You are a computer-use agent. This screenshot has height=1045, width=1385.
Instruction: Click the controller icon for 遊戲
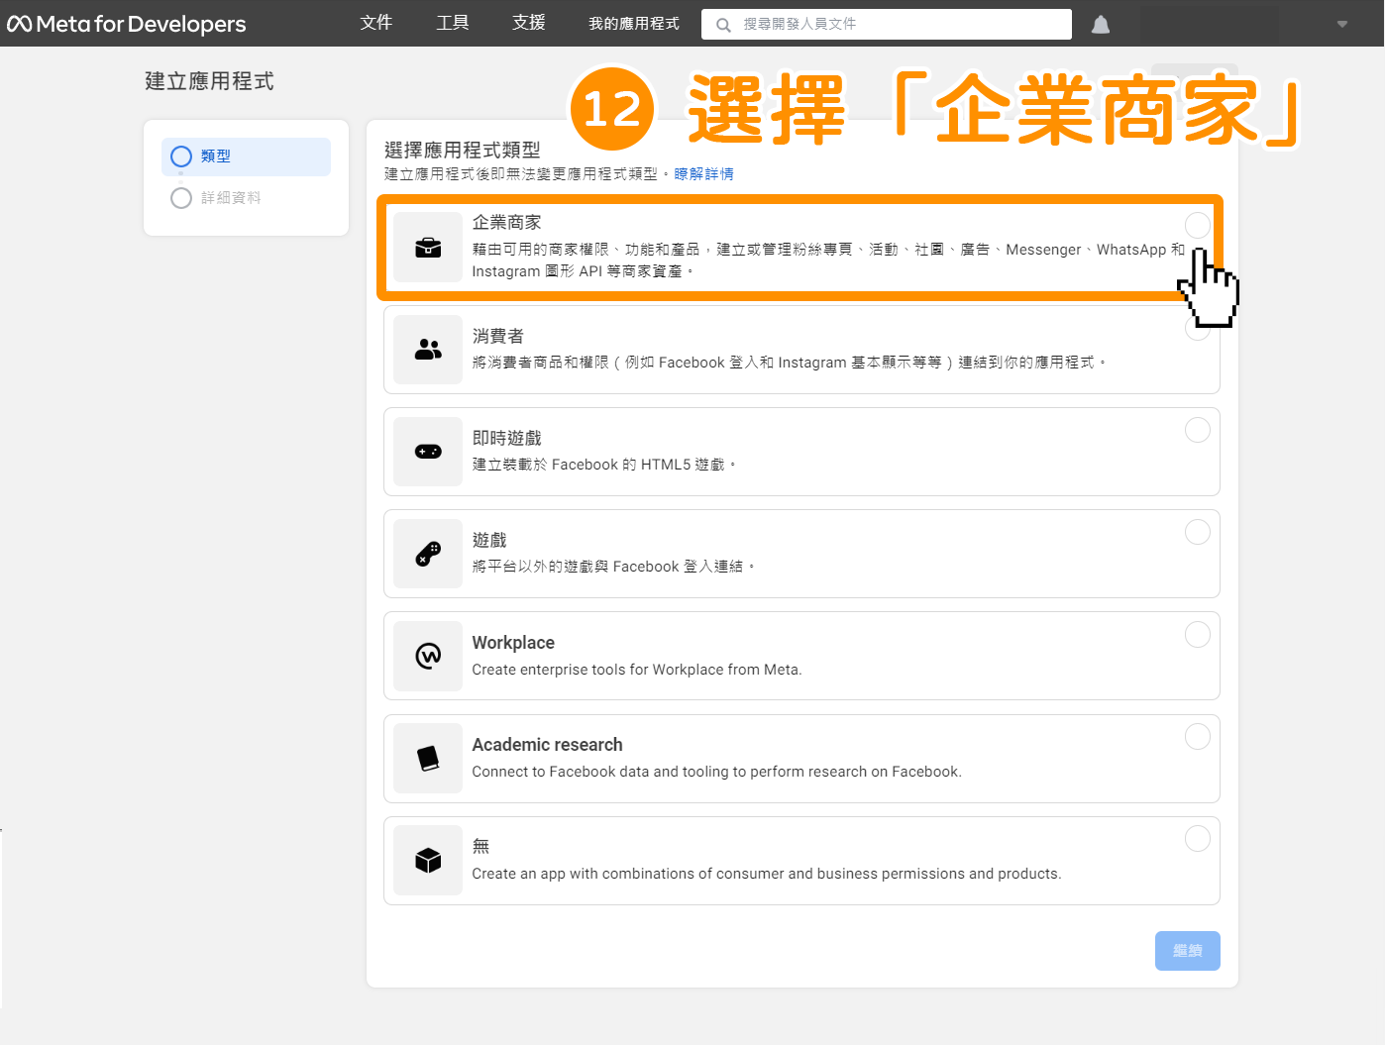coord(428,554)
